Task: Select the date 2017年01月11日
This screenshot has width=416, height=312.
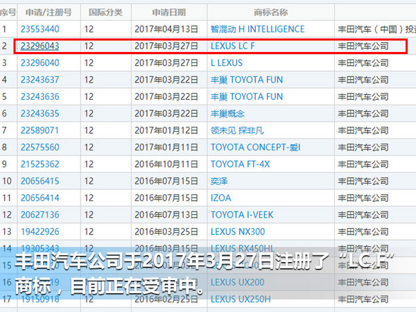Action: 166,147
